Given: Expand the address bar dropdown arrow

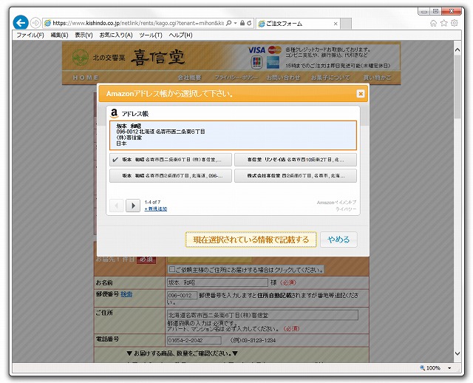Looking at the screenshot, I should [235, 23].
